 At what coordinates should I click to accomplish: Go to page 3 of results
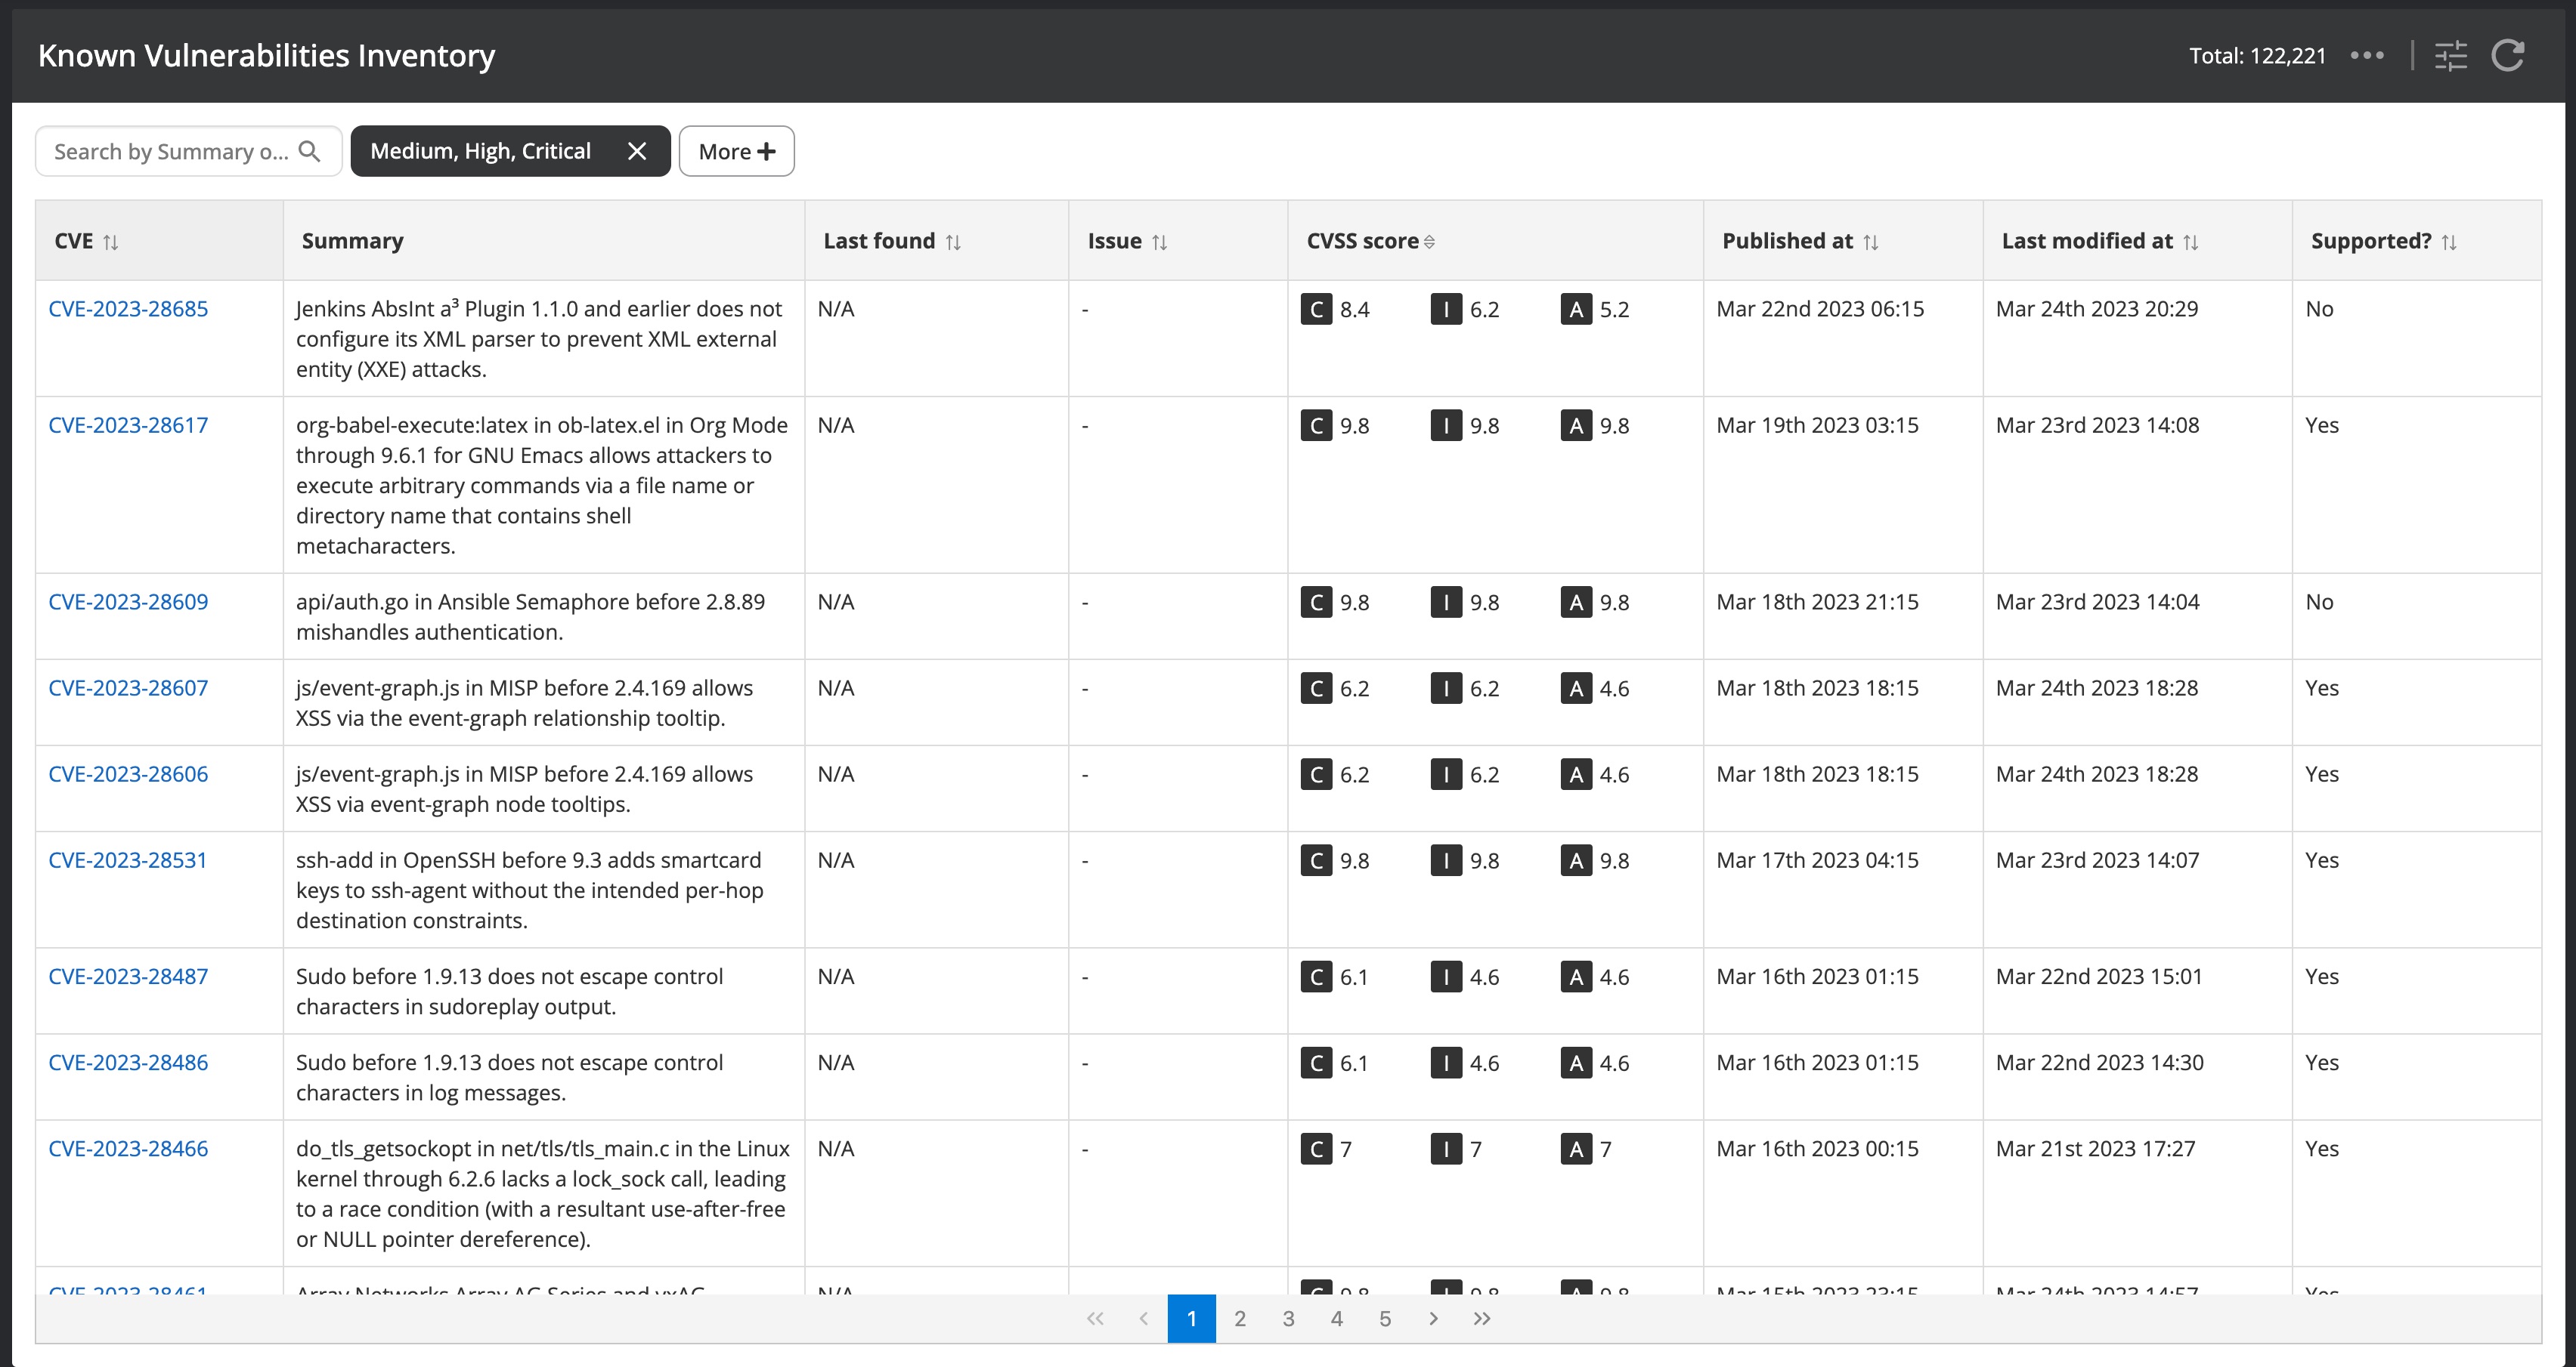(1288, 1319)
